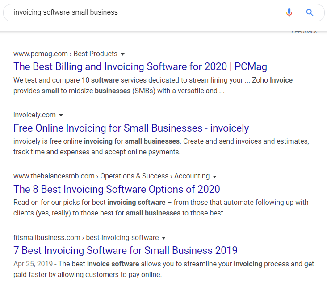This screenshot has width=327, height=290.
Task: Click the www.pcmag.com › Best Products breadcrumb
Action: click(65, 54)
